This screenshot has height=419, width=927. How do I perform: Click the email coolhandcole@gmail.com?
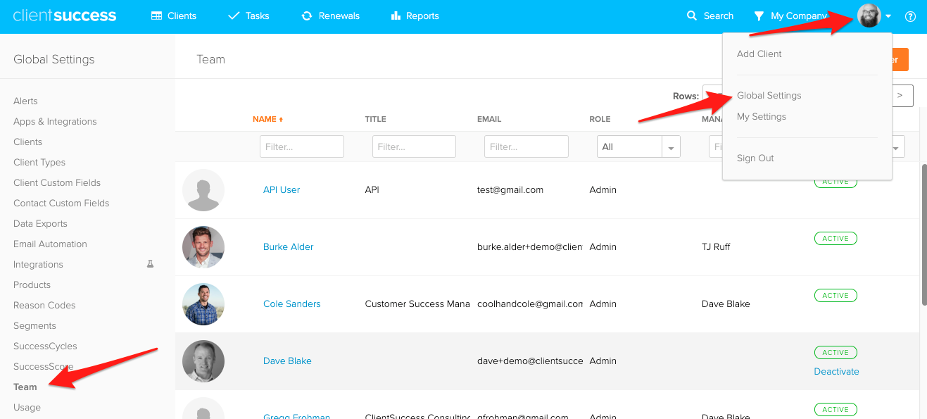click(x=530, y=304)
